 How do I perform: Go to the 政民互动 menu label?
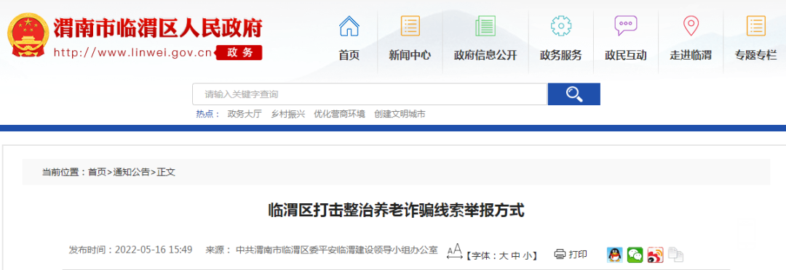pyautogui.click(x=626, y=55)
